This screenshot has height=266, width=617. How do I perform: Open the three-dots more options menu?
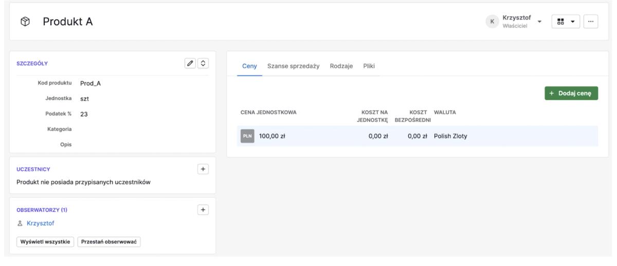(x=590, y=22)
